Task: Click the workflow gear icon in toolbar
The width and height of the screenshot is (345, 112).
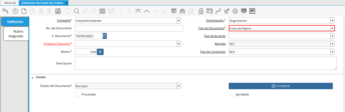Action: tap(235, 11)
